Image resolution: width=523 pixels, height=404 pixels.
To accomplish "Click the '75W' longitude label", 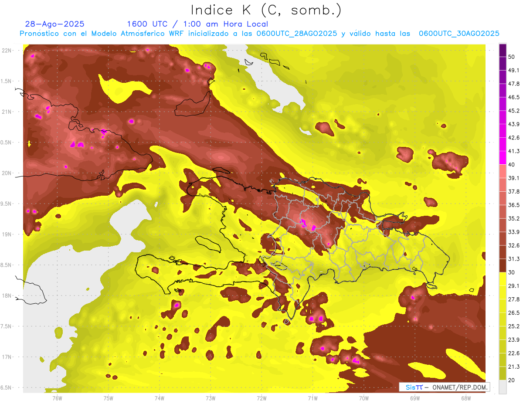I will coord(109,398).
